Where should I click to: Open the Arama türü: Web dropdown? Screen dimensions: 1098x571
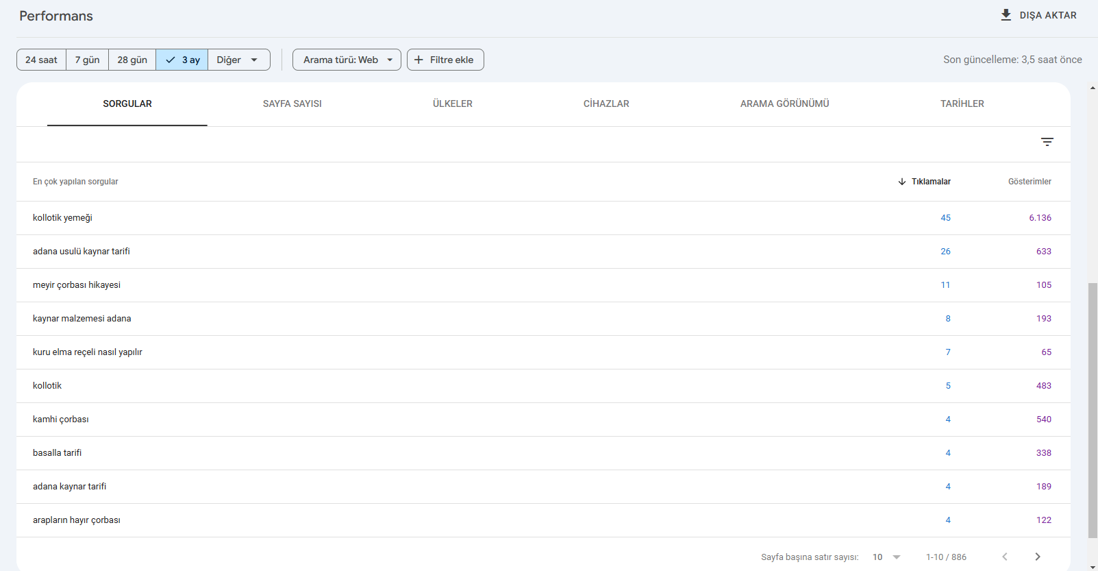pyautogui.click(x=347, y=60)
